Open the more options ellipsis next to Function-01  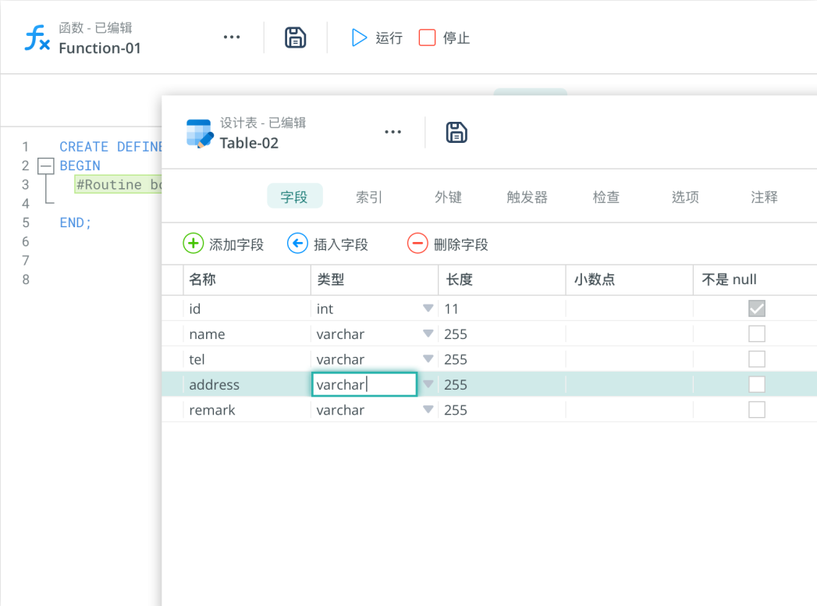point(232,37)
